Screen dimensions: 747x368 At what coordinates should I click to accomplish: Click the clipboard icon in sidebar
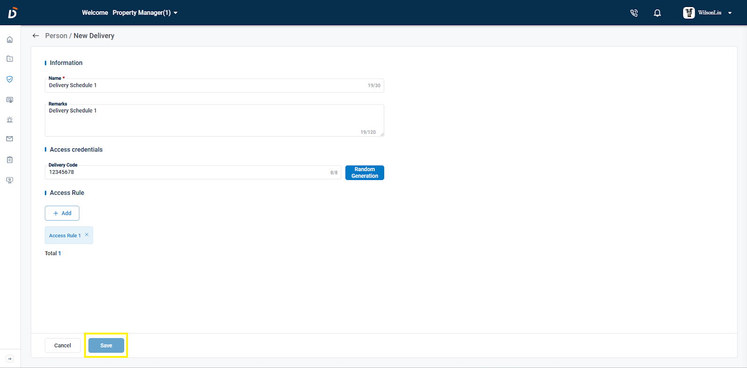point(10,160)
